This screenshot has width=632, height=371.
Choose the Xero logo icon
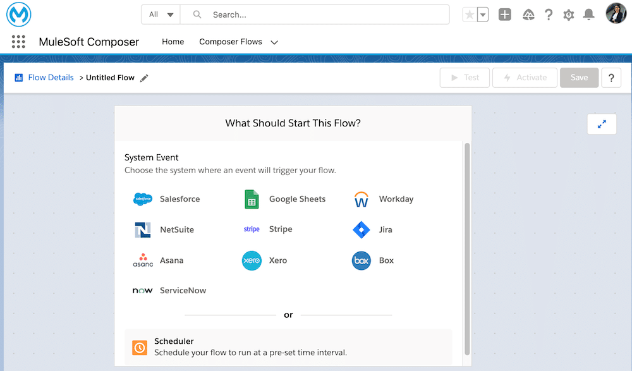pos(252,260)
